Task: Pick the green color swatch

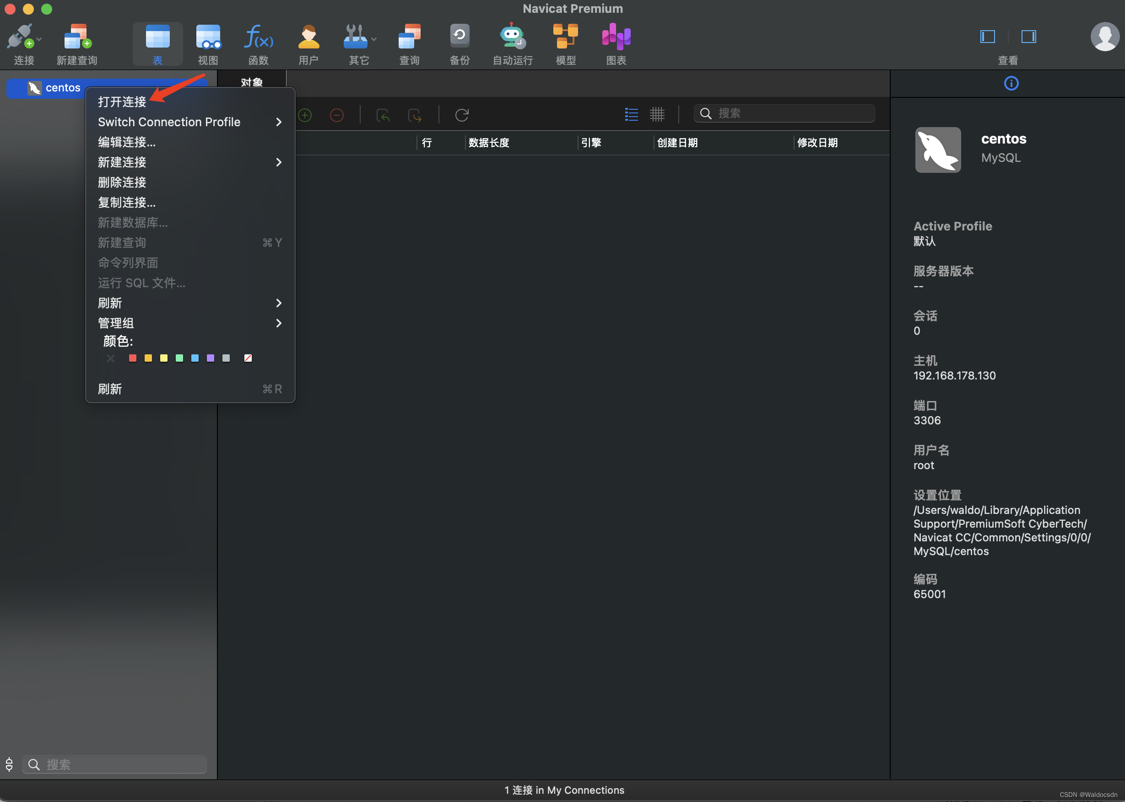Action: [x=179, y=358]
